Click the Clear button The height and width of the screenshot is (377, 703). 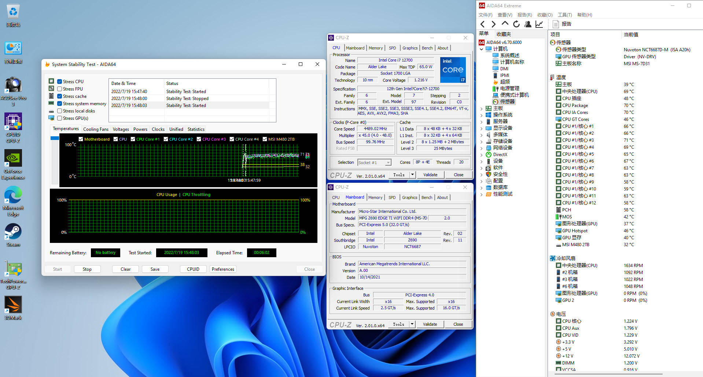click(x=126, y=269)
